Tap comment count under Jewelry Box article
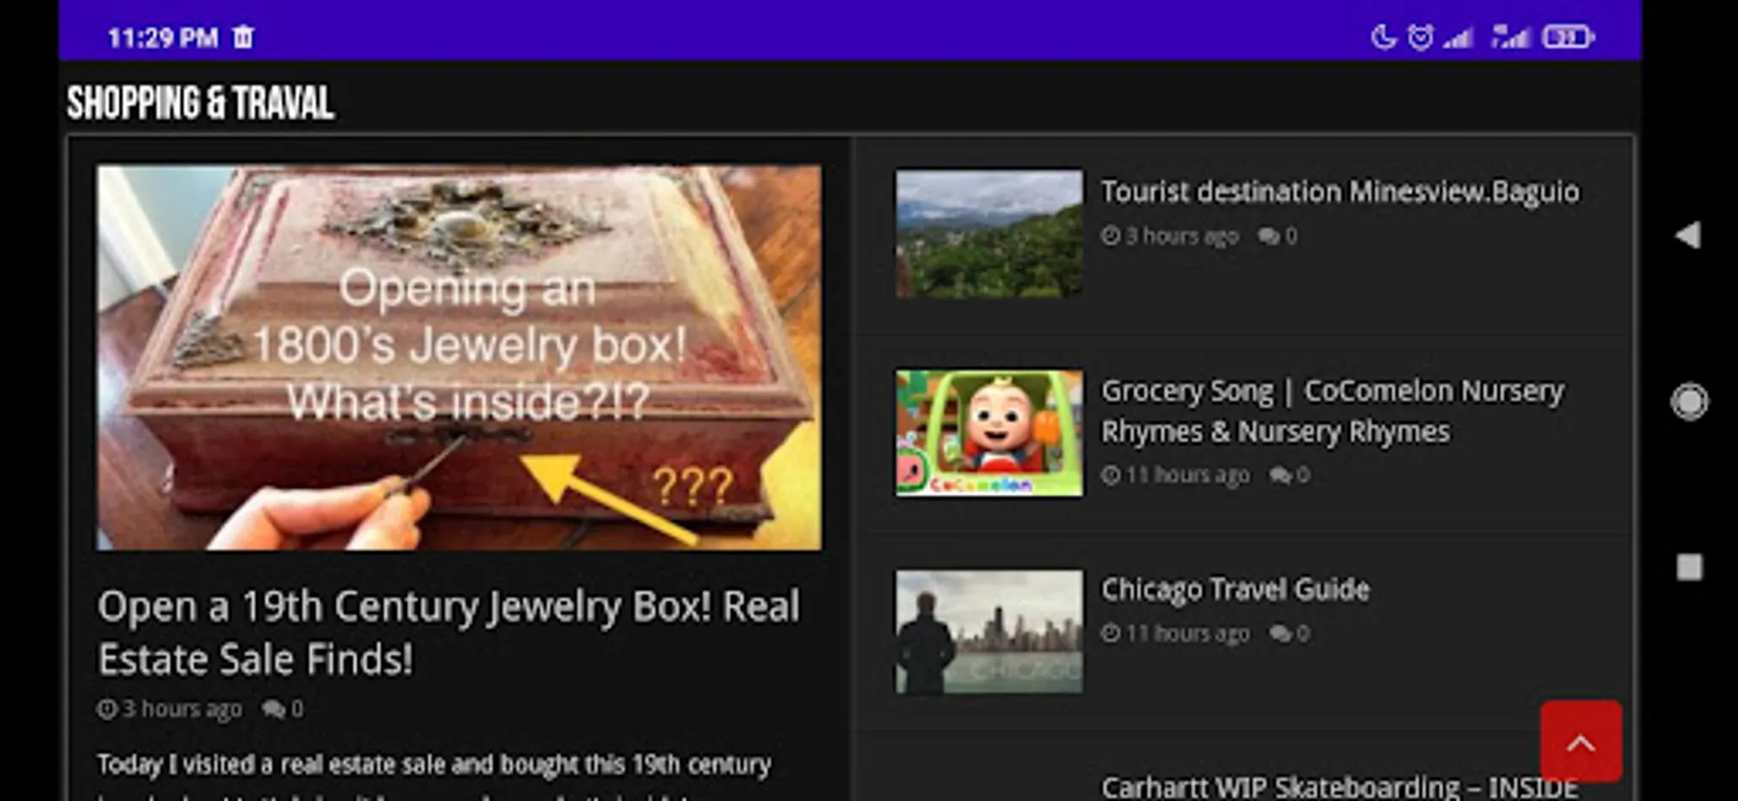 coord(283,709)
